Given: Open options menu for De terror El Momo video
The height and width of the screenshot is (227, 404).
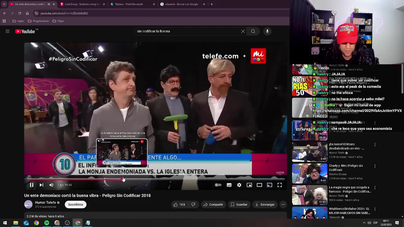Looking at the screenshot, I should (x=375, y=145).
